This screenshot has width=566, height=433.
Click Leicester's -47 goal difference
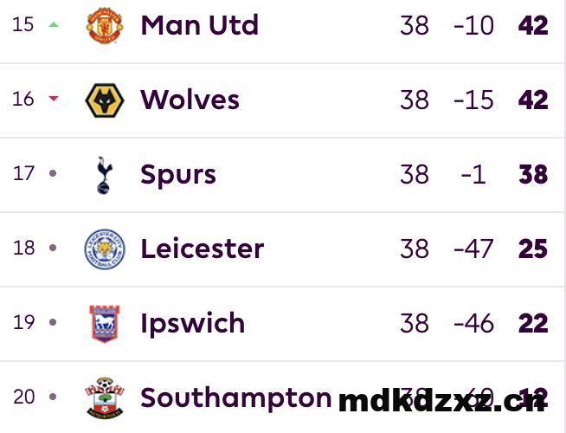coord(473,249)
